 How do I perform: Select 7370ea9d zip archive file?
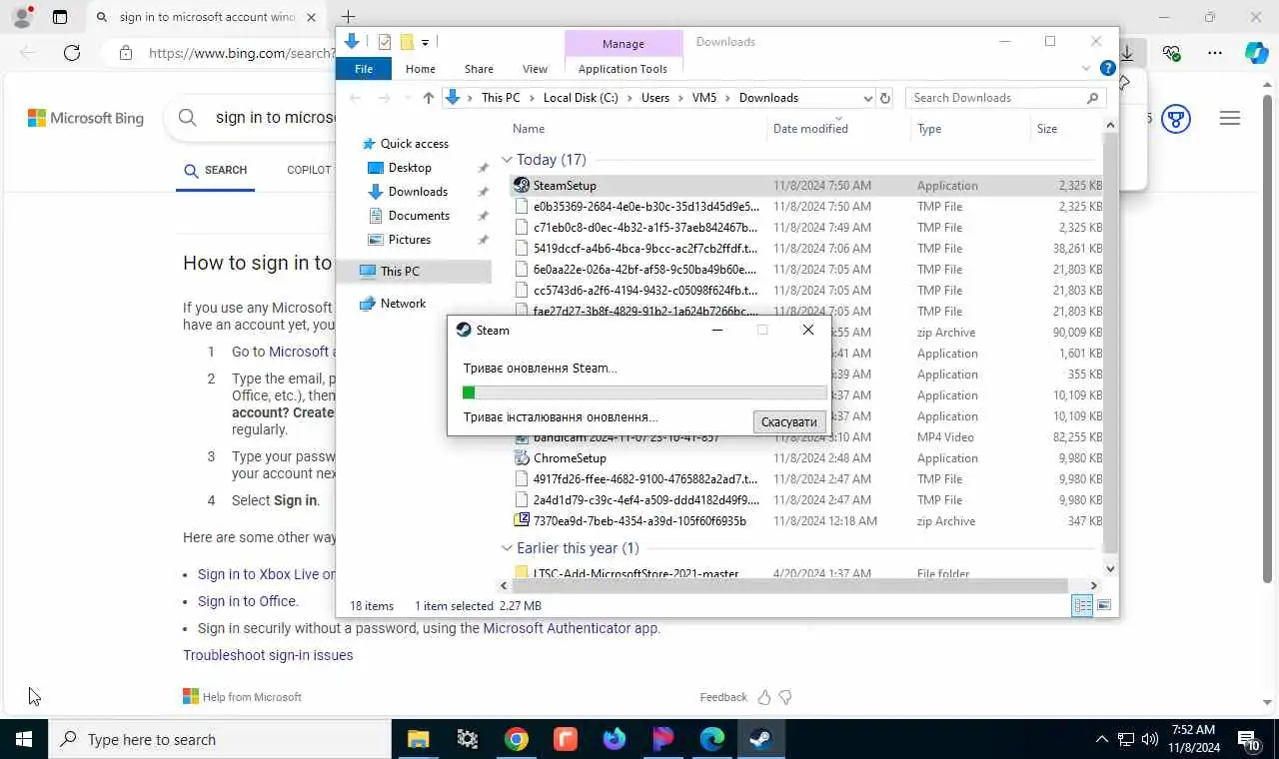(639, 521)
